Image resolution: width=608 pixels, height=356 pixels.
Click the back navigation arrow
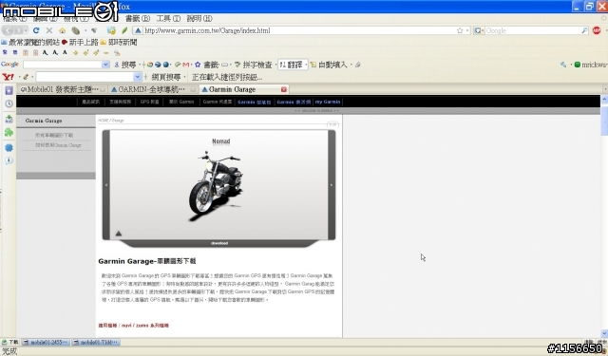(x=9, y=30)
